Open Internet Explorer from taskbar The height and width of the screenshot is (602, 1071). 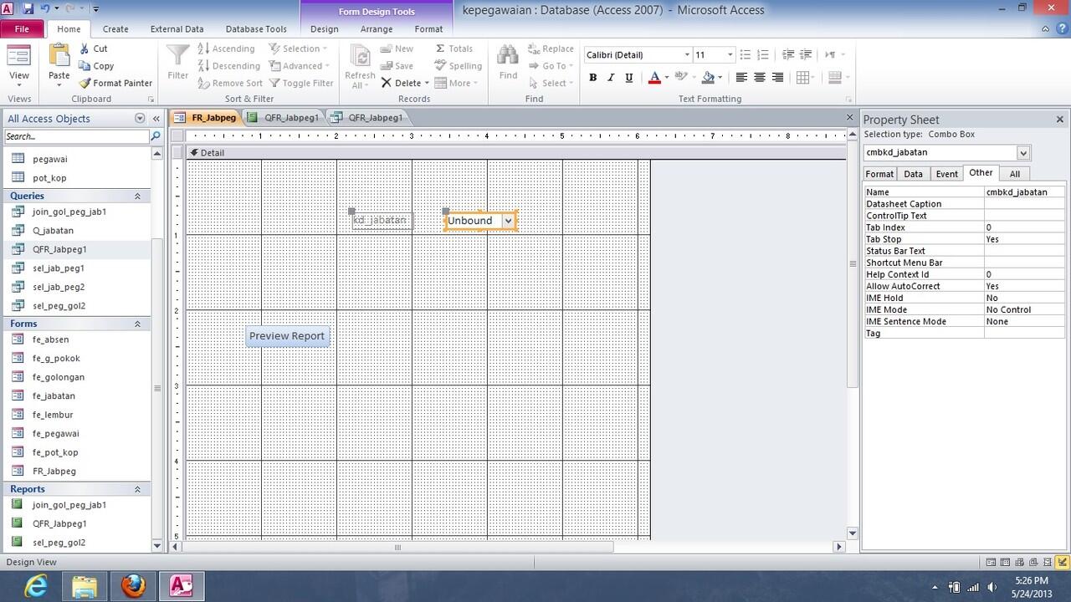[36, 586]
